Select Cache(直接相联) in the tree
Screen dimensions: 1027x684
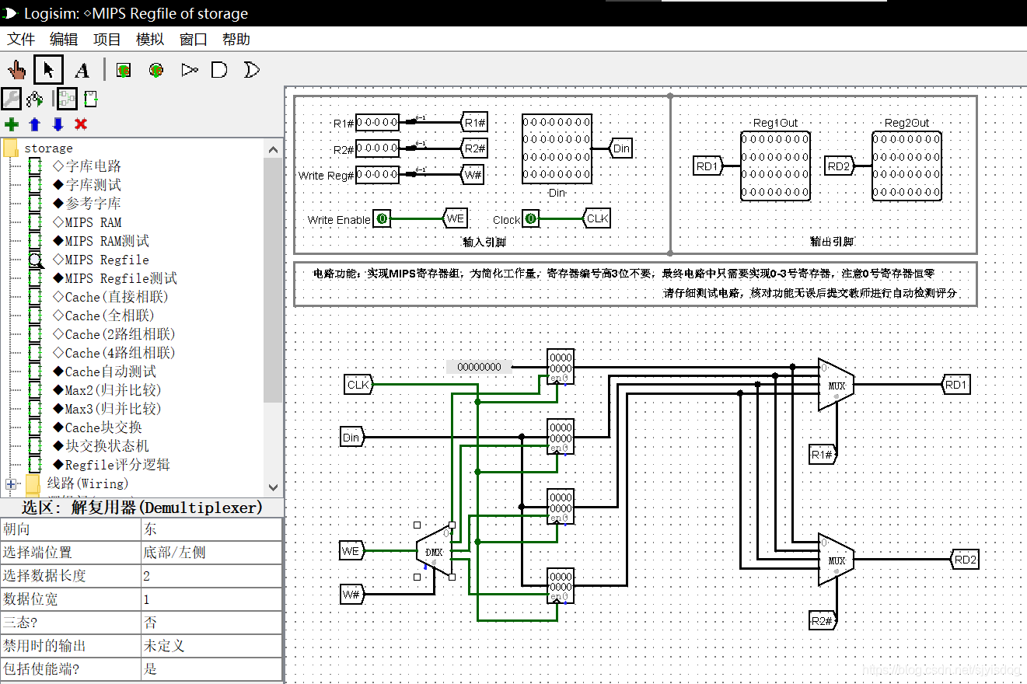coord(110,297)
